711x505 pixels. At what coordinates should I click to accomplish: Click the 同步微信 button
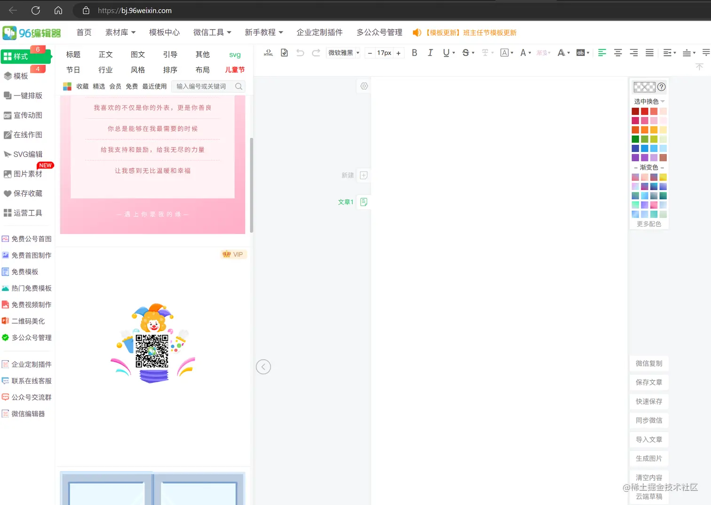point(649,420)
